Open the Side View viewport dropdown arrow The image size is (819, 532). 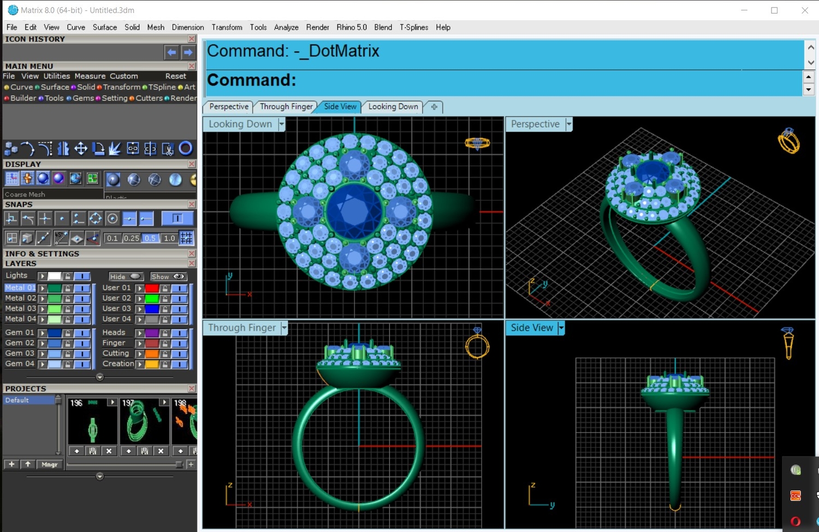[x=561, y=328]
